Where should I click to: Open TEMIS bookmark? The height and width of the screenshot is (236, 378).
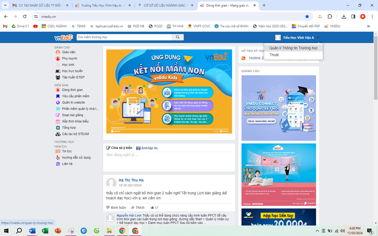[78, 26]
